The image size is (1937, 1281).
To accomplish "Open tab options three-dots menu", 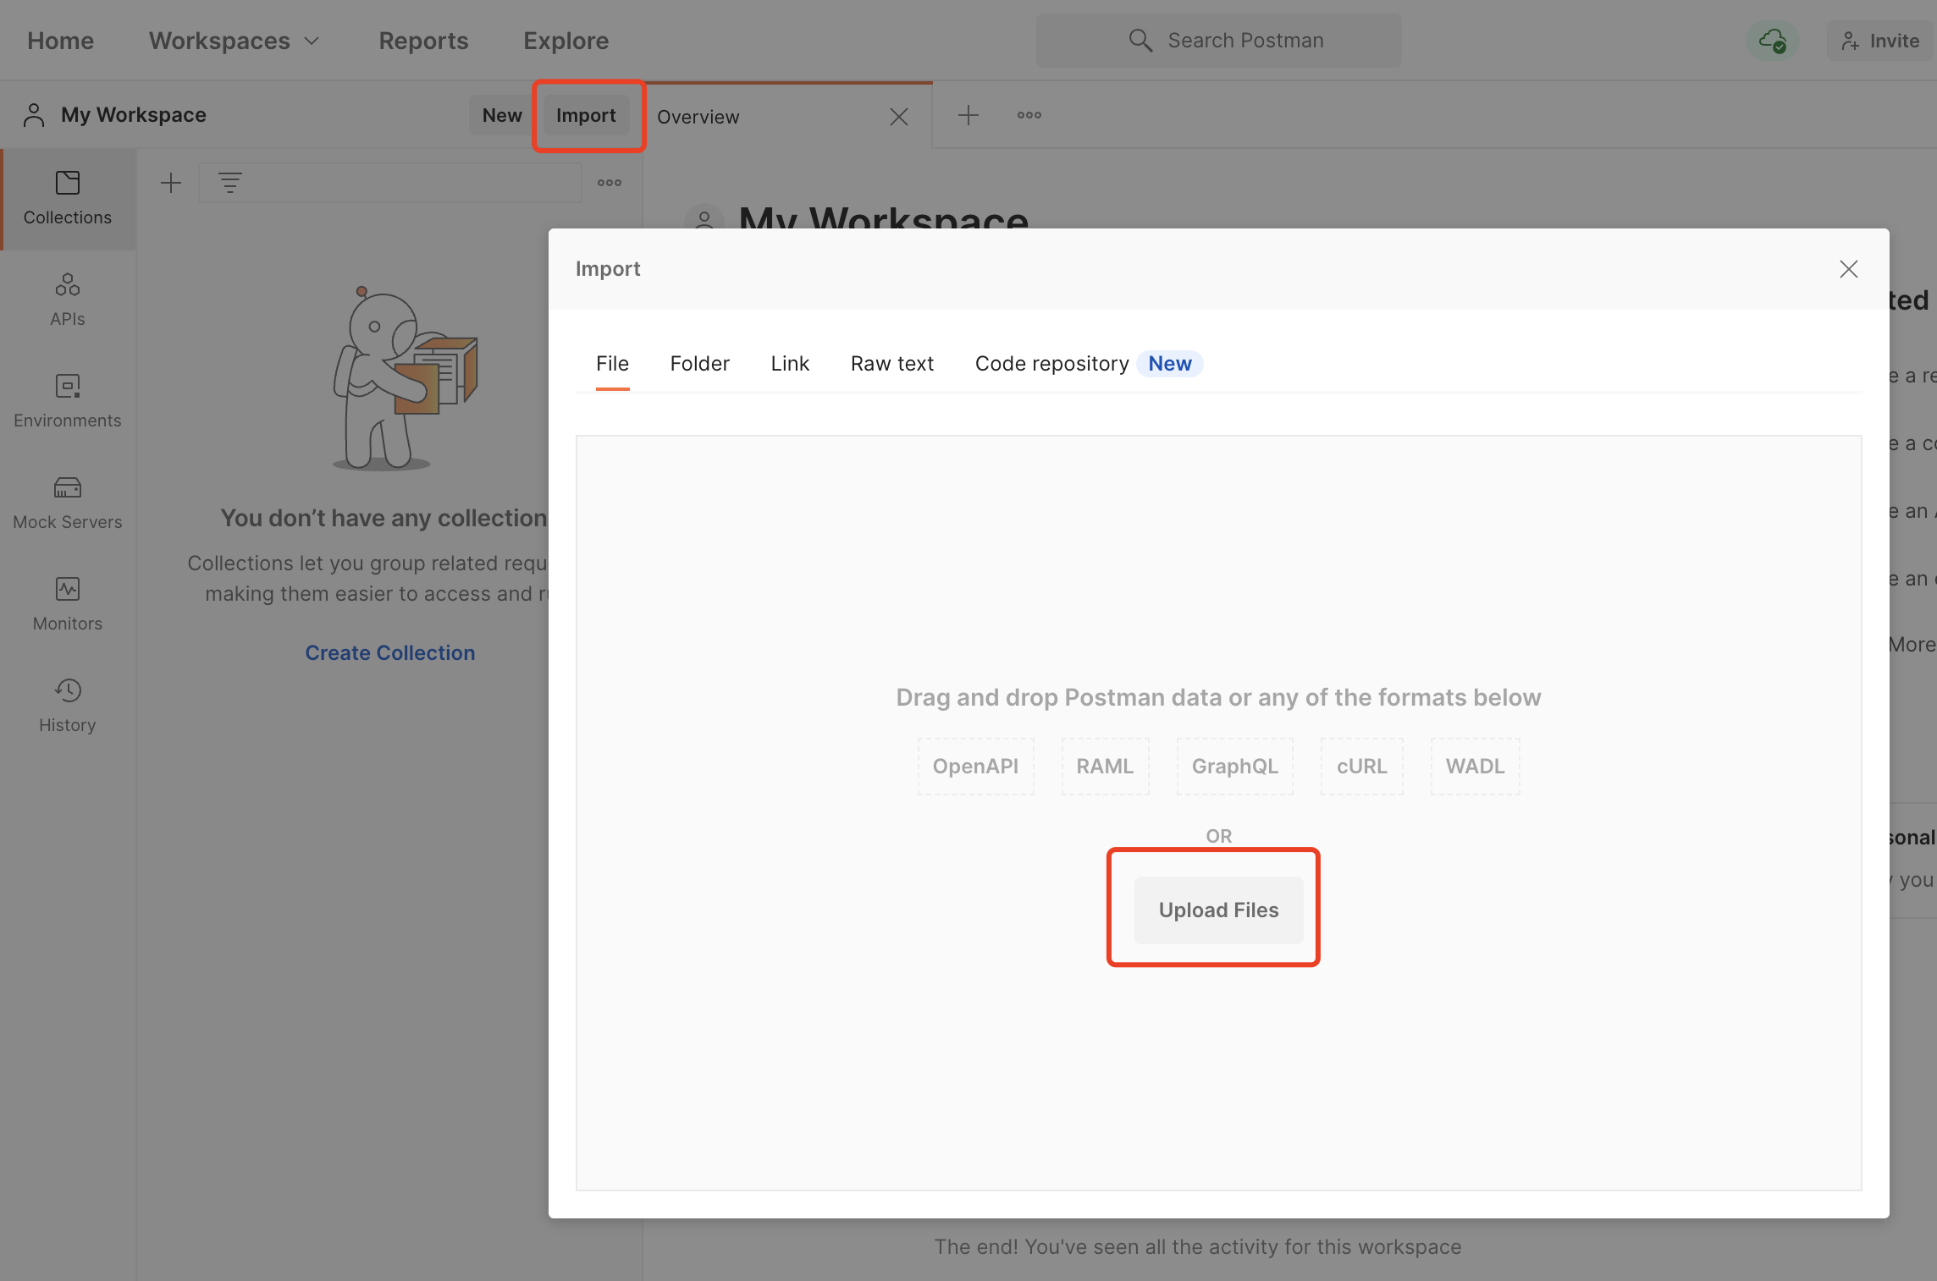I will [x=1029, y=115].
